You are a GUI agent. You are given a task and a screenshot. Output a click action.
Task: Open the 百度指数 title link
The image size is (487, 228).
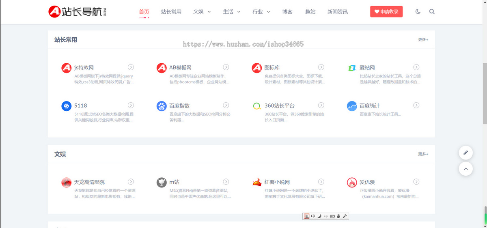[179, 106]
